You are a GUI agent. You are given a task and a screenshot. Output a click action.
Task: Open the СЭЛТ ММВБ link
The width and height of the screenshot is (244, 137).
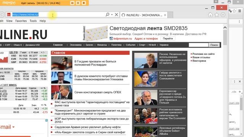(x=8, y=85)
